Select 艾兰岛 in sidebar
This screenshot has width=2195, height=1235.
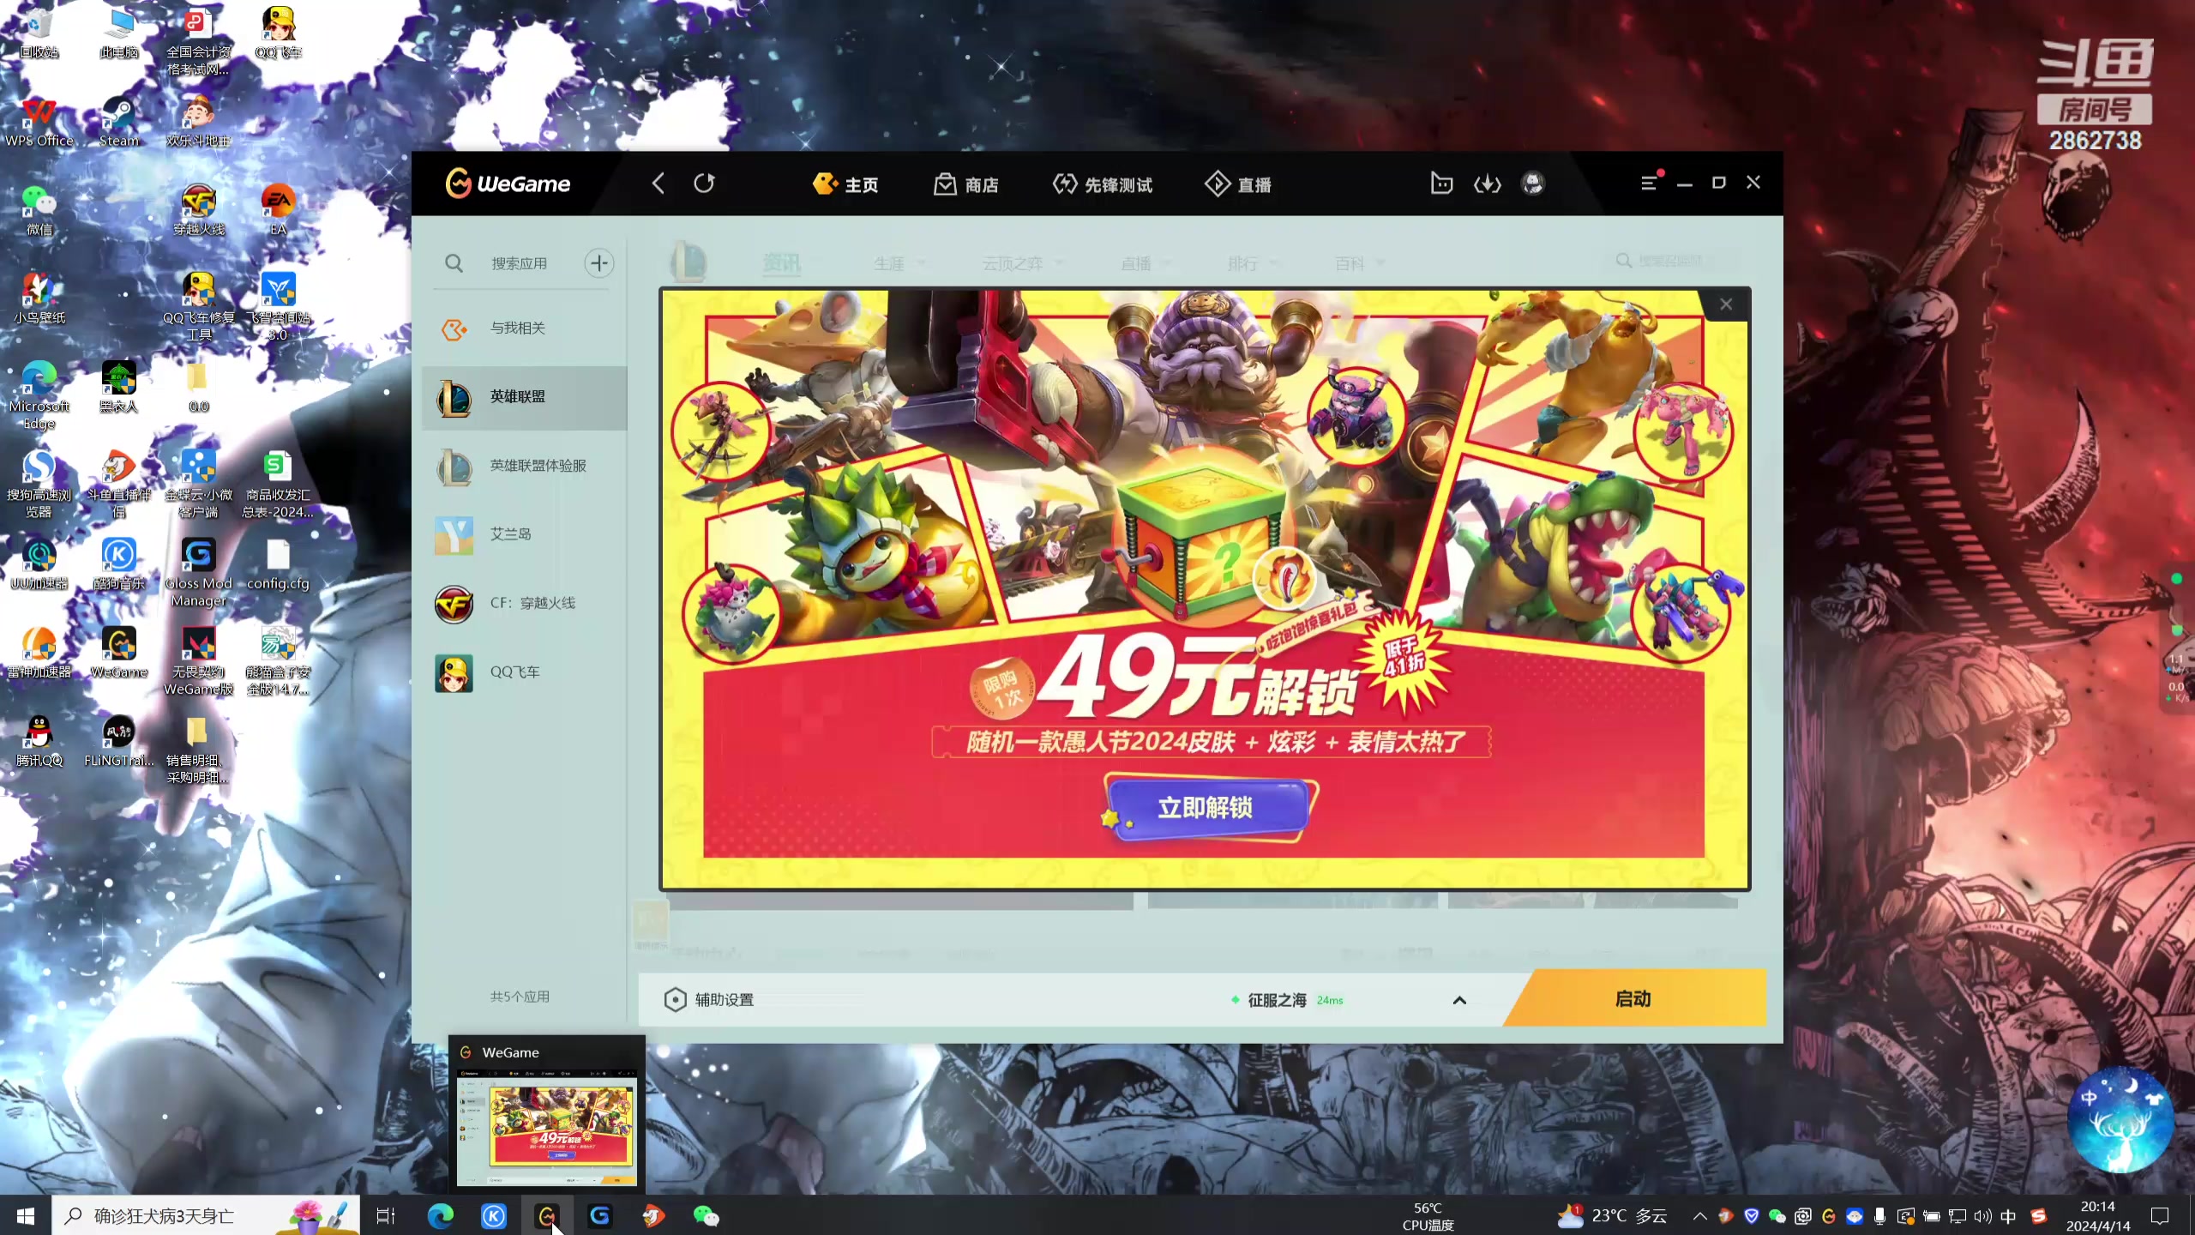pyautogui.click(x=525, y=534)
